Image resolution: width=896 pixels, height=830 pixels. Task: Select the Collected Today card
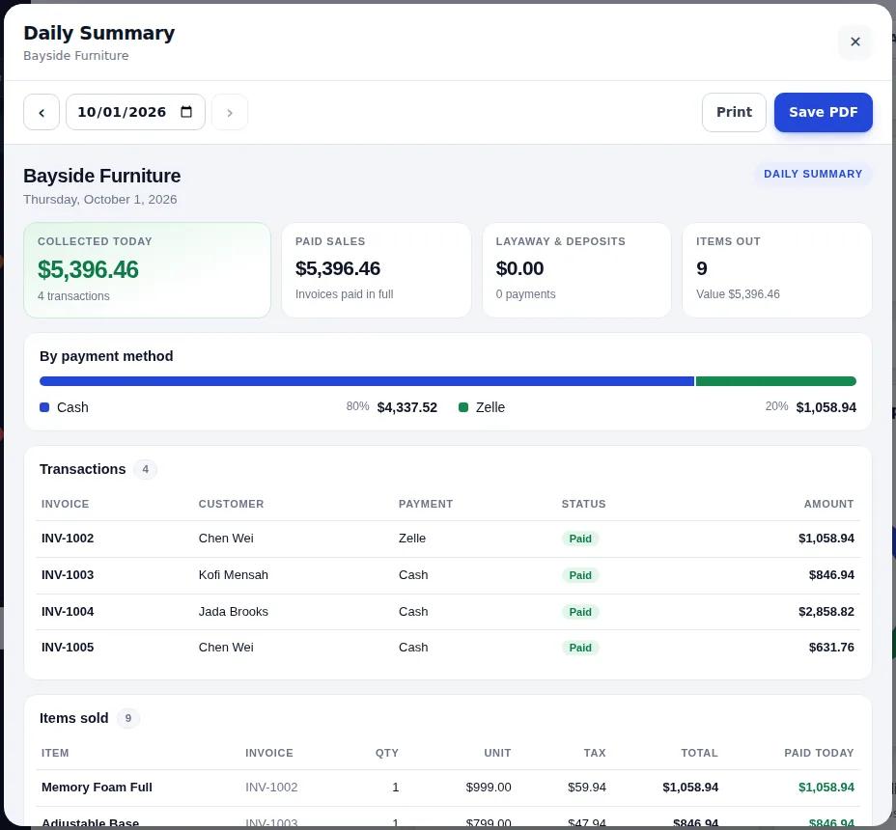pyautogui.click(x=147, y=270)
